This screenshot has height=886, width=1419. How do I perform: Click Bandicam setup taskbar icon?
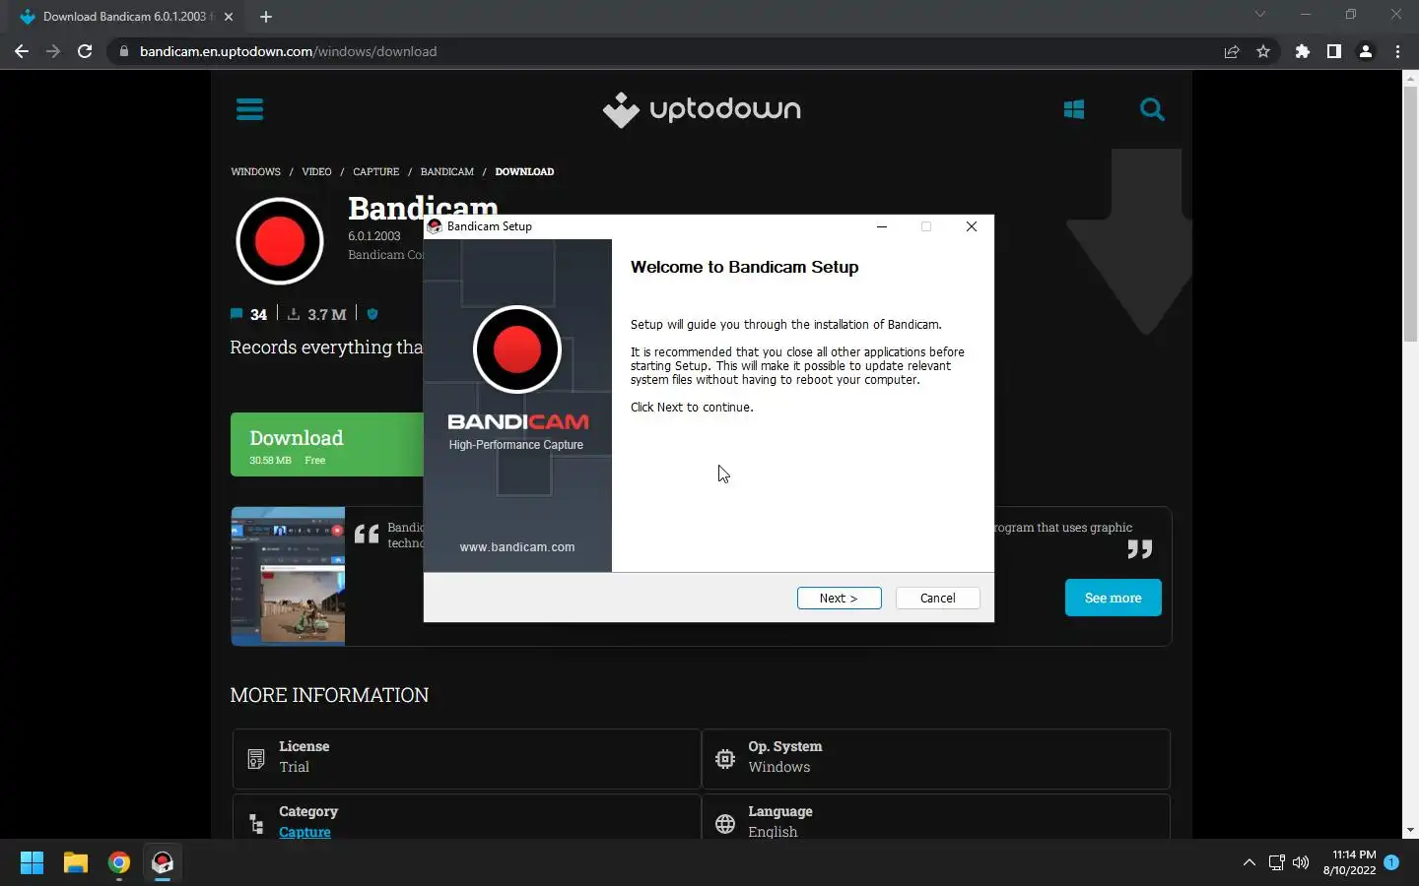point(163,863)
